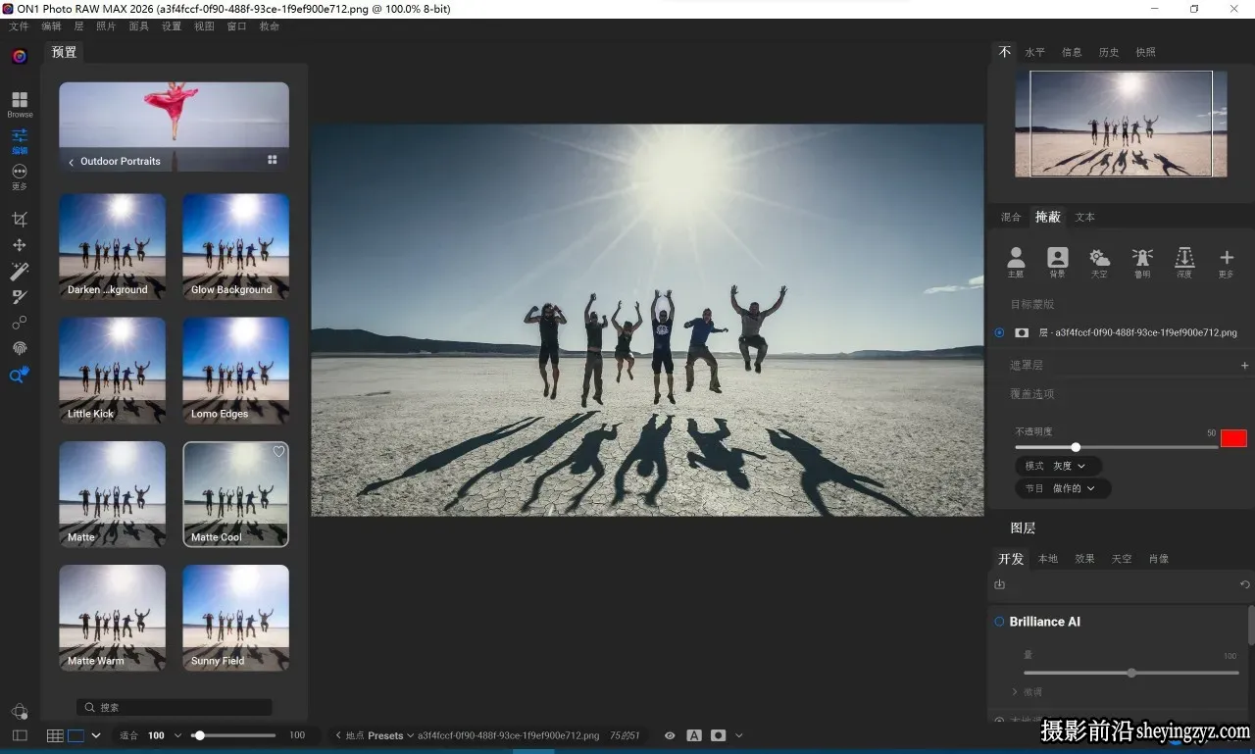Open the Presets location dropdown in bottom bar
Screen dimensions: 1255x754
tap(390, 735)
